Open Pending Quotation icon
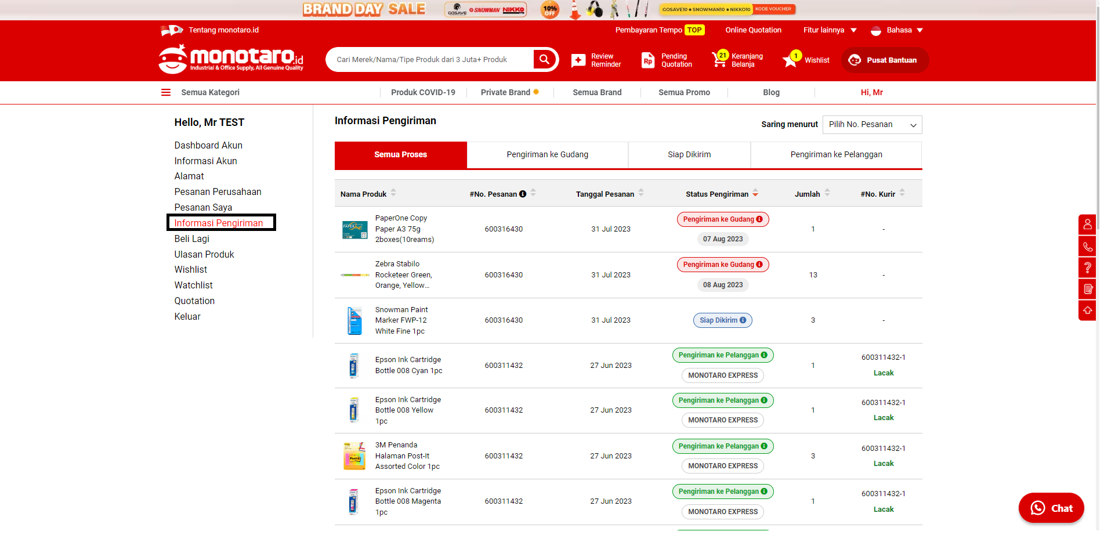1104x542 pixels. [648, 60]
